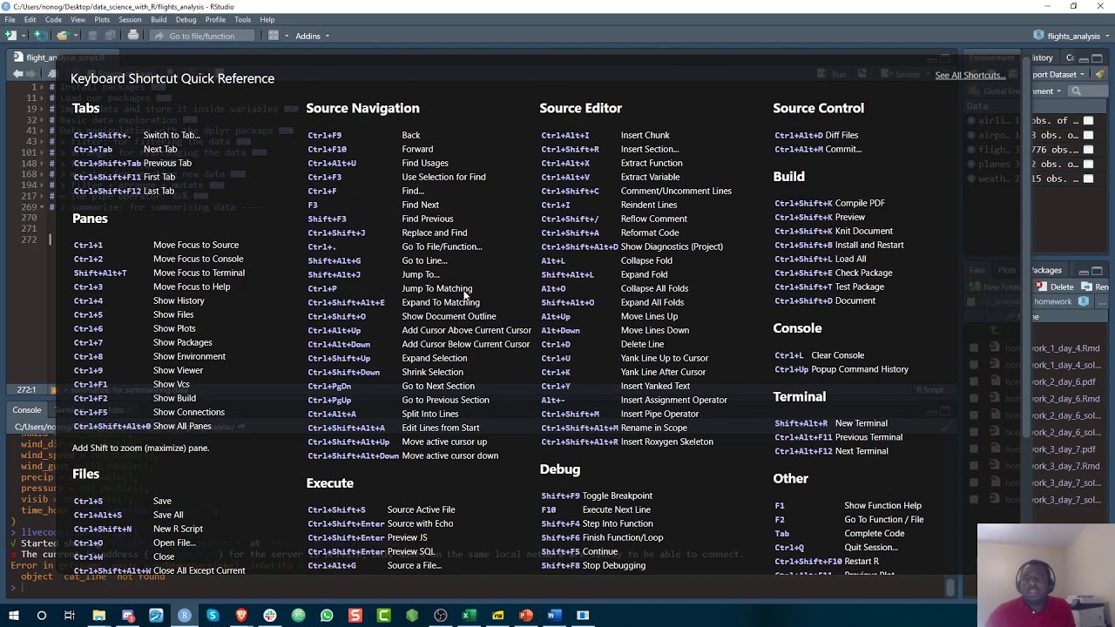Click Go to file/function search box
The image size is (1115, 627).
coord(202,36)
